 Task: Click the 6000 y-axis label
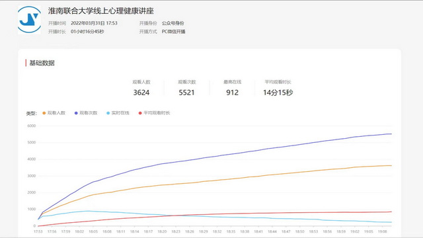pyautogui.click(x=32, y=126)
